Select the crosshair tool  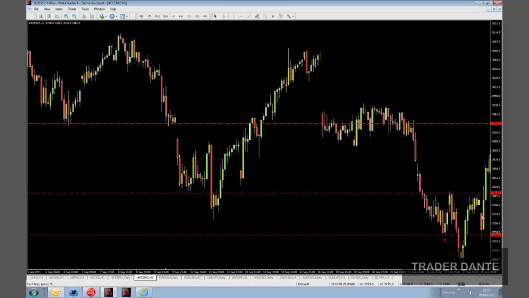223,16
